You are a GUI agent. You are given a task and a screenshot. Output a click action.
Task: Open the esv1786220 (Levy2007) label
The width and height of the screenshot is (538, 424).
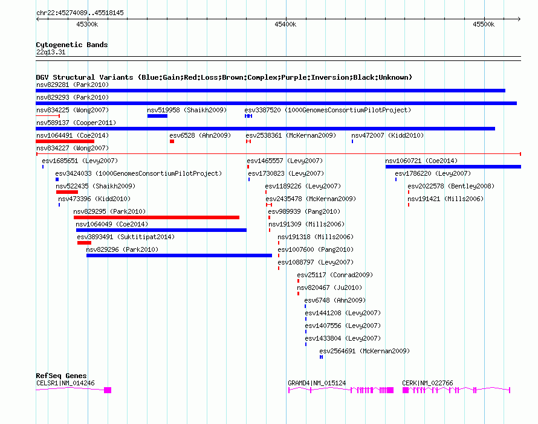[x=433, y=173]
